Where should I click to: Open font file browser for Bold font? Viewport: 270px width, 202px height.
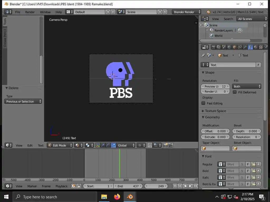tap(253, 171)
